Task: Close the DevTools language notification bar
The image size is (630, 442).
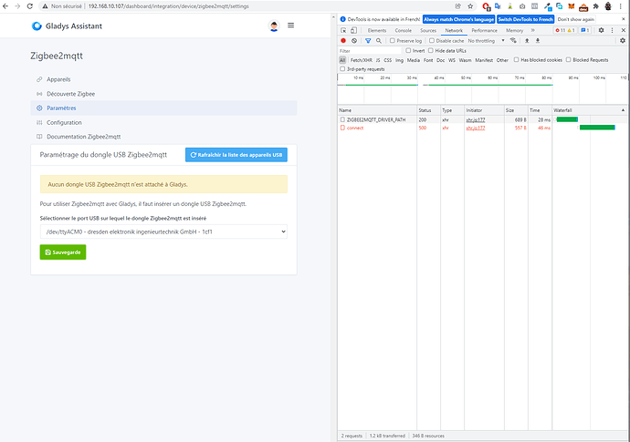Action: pyautogui.click(x=624, y=19)
